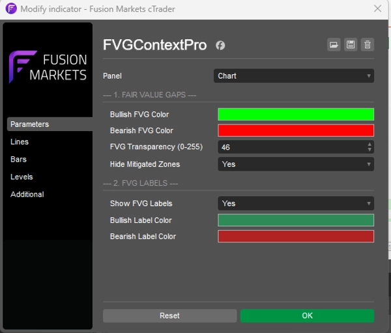Click the Facebook icon next to FVGContextPro
Image resolution: width=391 pixels, height=333 pixels.
[x=220, y=46]
